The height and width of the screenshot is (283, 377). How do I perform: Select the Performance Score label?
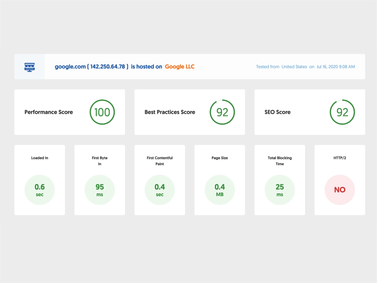click(49, 112)
